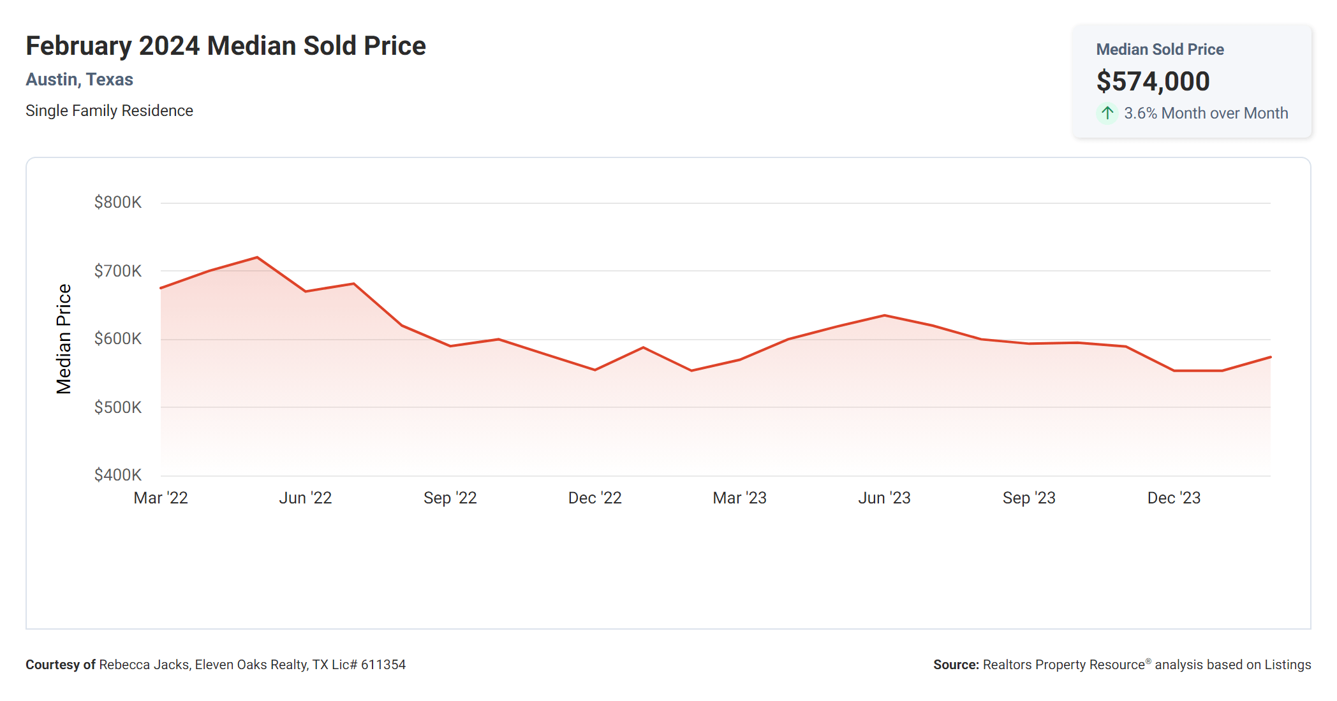Click the February 2024 Median Sold Price title
The width and height of the screenshot is (1337, 701).
coord(226,46)
